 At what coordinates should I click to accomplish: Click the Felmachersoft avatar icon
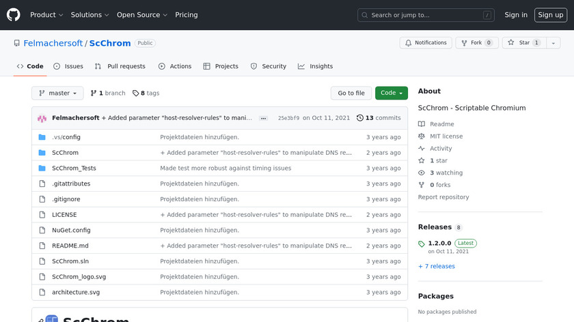tap(42, 118)
